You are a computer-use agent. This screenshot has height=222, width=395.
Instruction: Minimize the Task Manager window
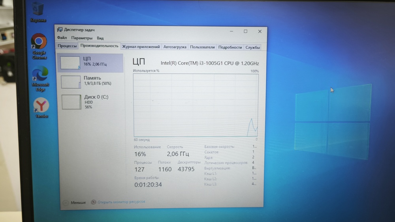coord(231,31)
